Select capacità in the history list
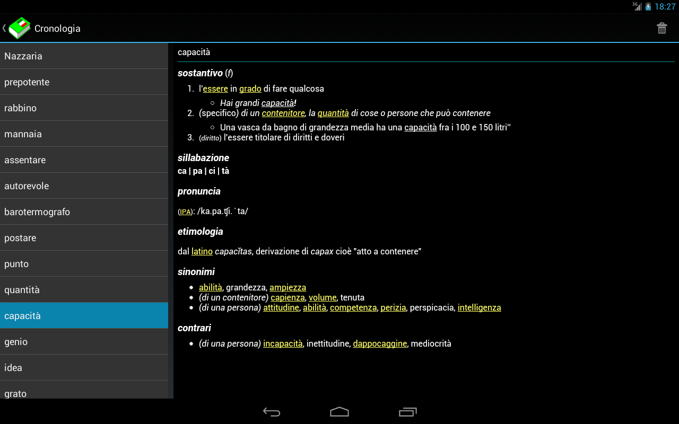679x424 pixels. 85,315
